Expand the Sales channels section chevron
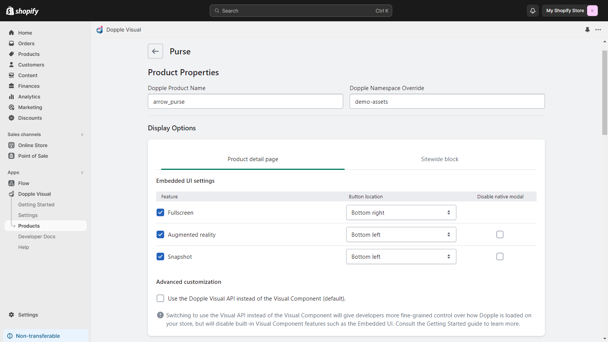 tap(82, 135)
